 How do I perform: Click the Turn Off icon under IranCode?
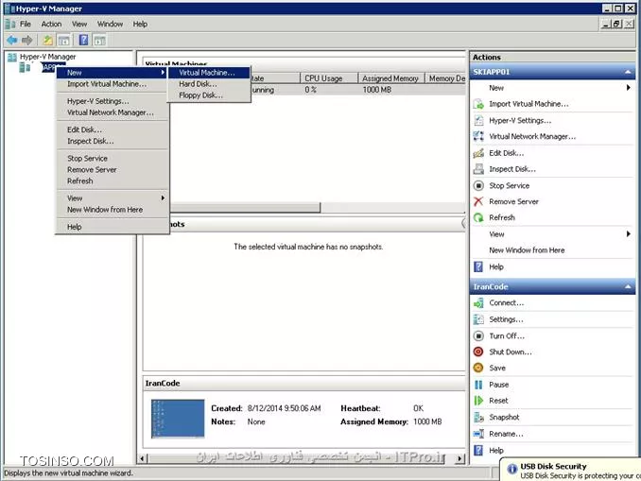[478, 335]
